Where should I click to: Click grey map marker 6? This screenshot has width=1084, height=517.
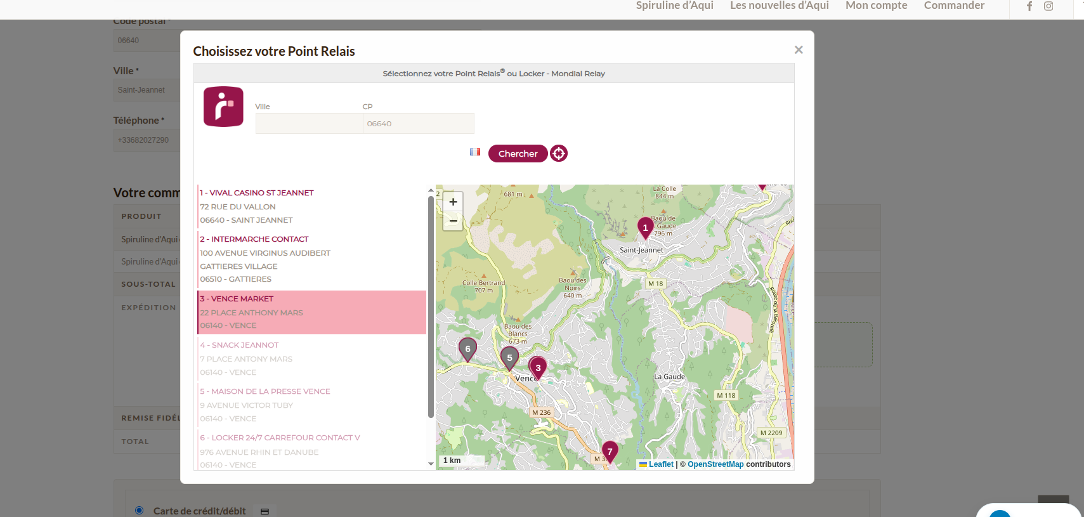click(467, 349)
